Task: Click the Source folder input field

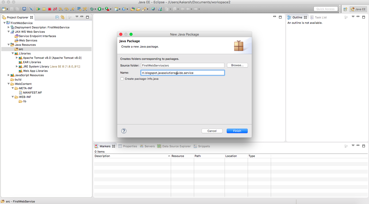Action: point(183,65)
